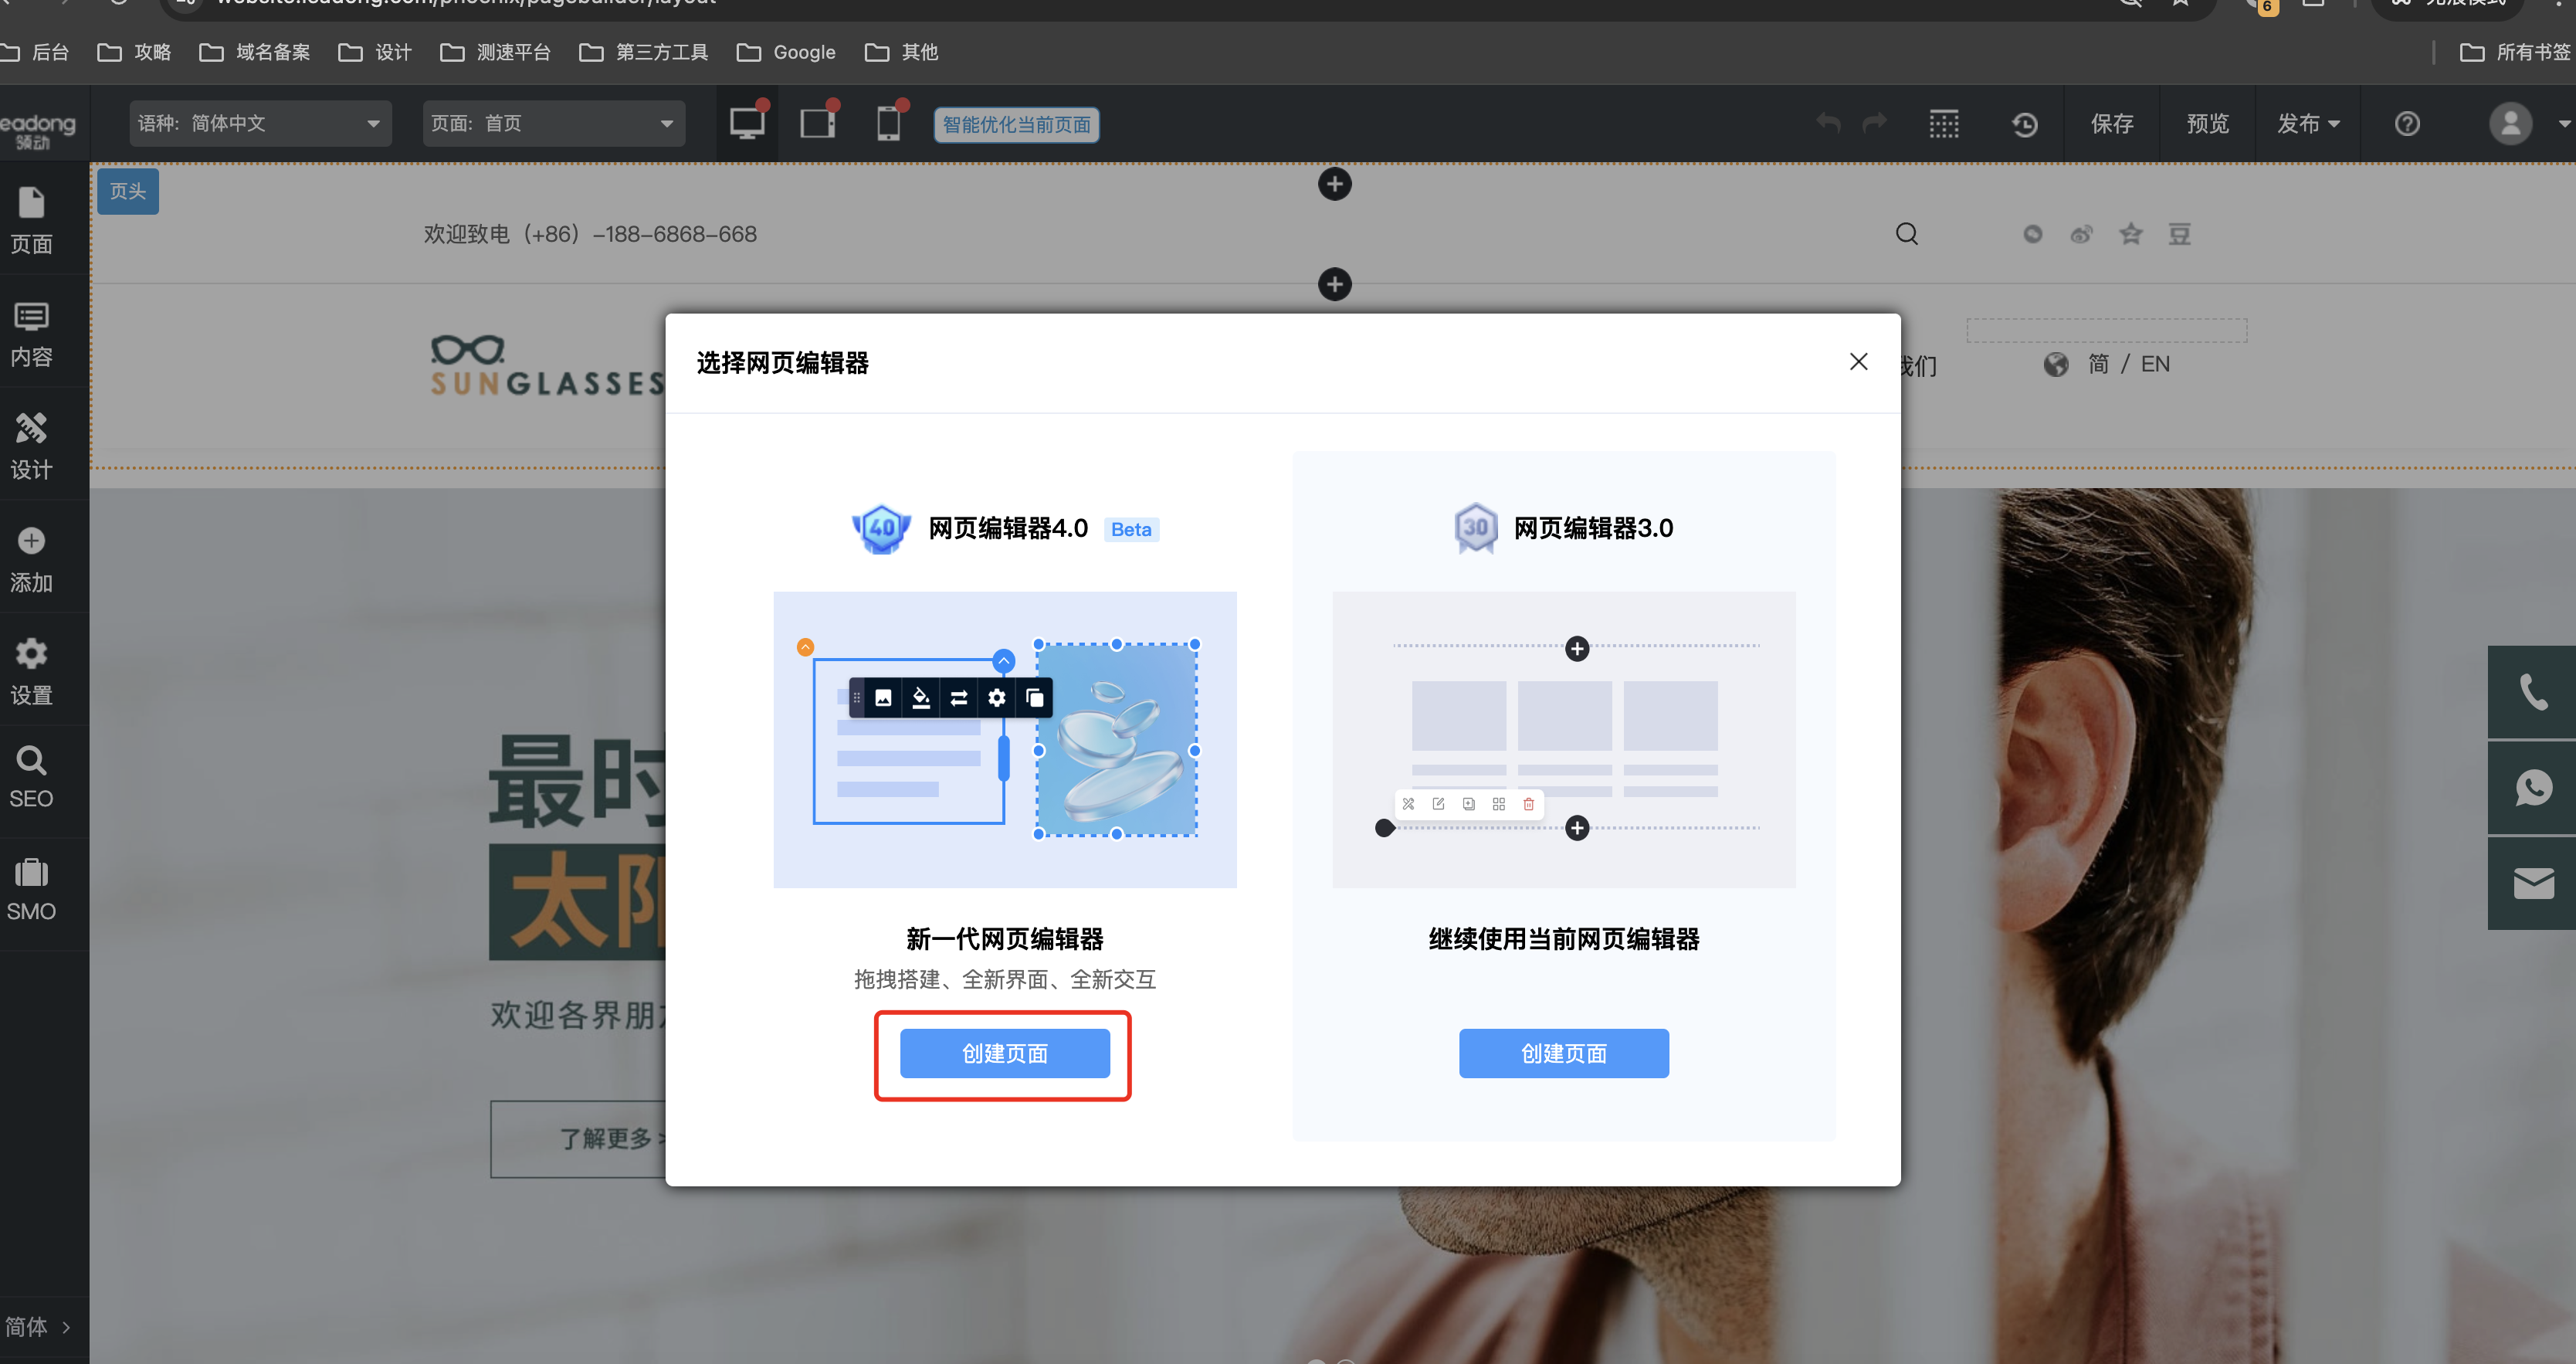Image resolution: width=2576 pixels, height=1364 pixels.
Task: Switch to desktop preview device icon
Action: [x=746, y=124]
